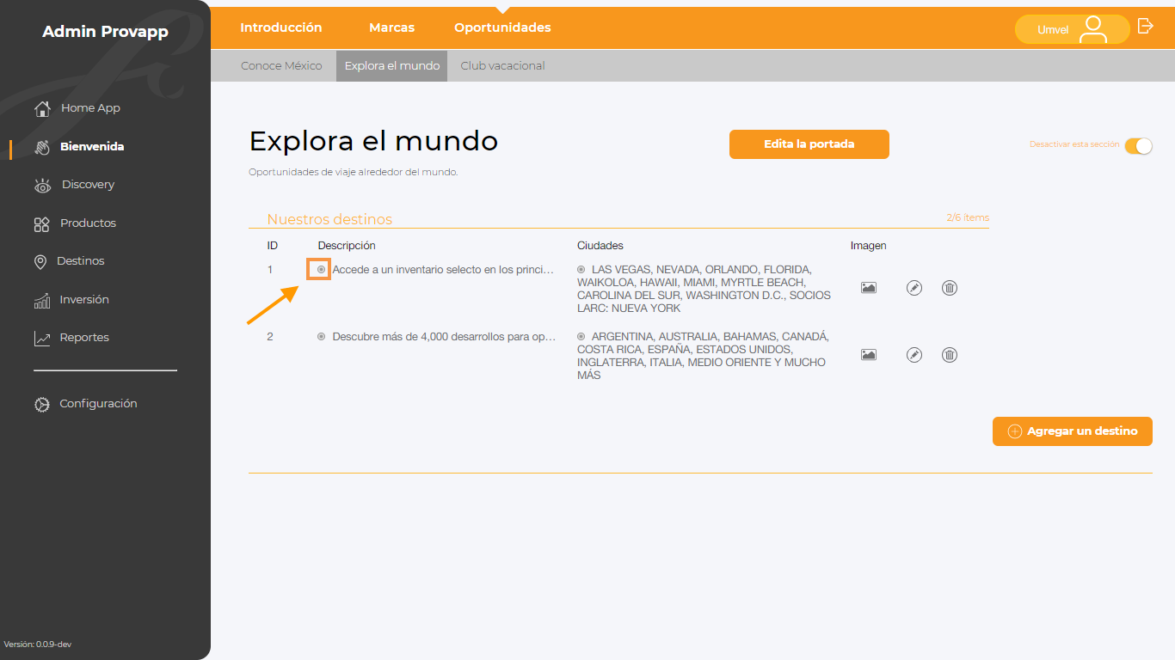Go to the Discovery section
This screenshot has width=1175, height=660.
click(88, 185)
